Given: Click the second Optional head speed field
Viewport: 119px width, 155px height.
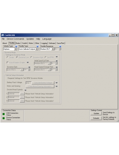Looking at the screenshot, I should click(x=14, y=97).
